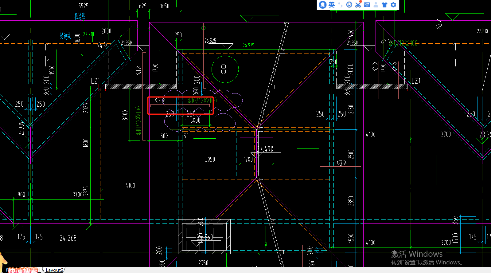Click the 板边线 annotation label
491x273 pixels.
click(80, 16)
